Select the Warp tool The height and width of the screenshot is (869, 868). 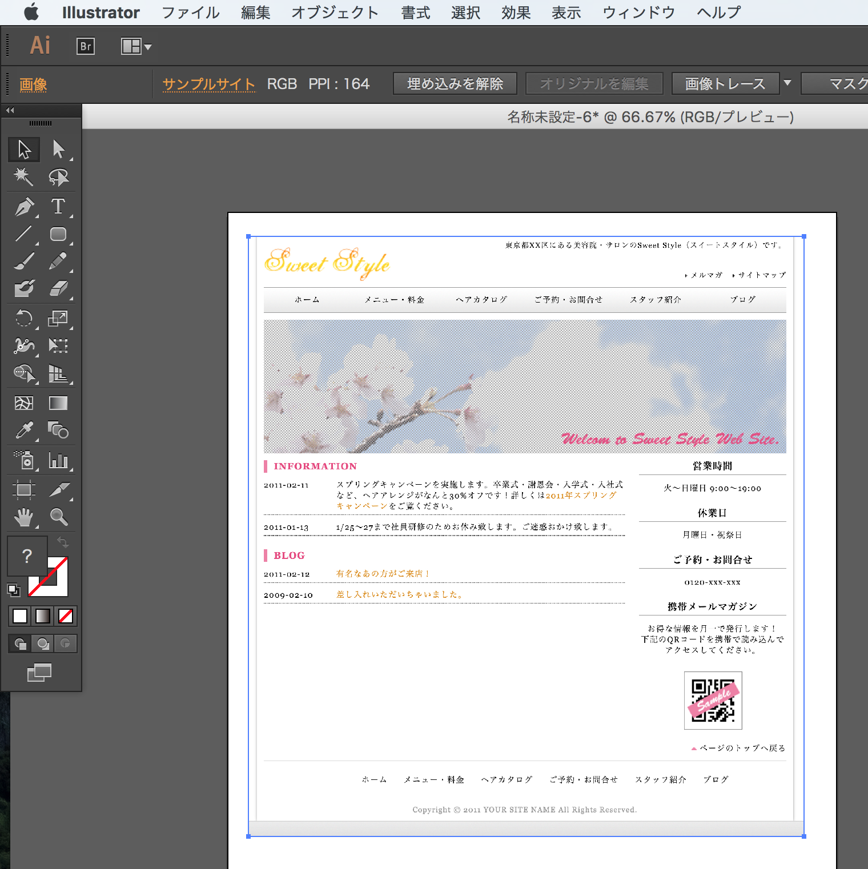24,345
